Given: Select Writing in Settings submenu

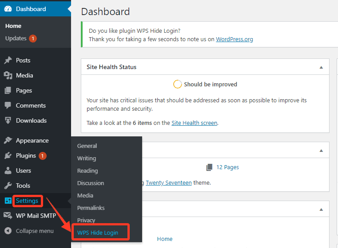Looking at the screenshot, I should 87,159.
